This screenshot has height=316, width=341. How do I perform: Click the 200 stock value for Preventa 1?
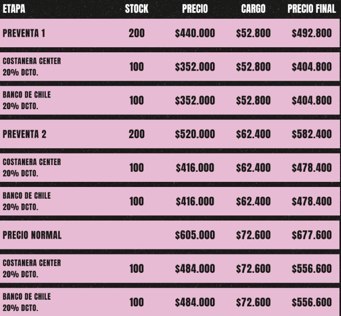coord(136,34)
